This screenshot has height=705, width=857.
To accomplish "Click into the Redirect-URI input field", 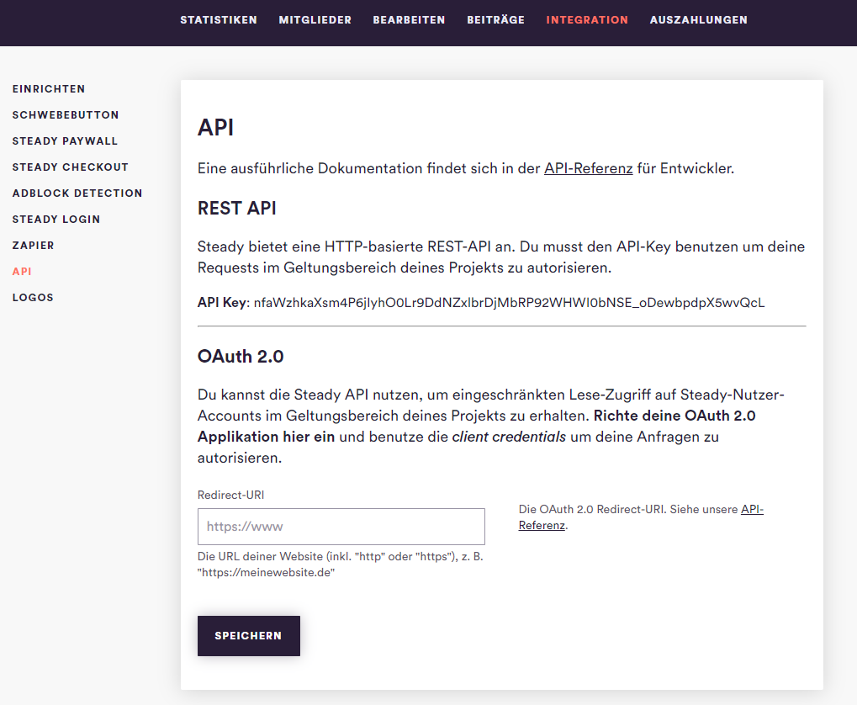I will [341, 526].
